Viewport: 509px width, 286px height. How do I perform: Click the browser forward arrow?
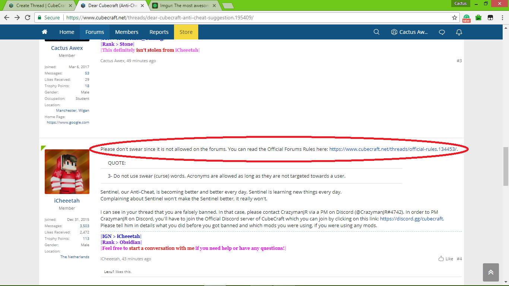pyautogui.click(x=17, y=18)
